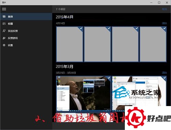Maximize the Photos window

click(x=159, y=2)
